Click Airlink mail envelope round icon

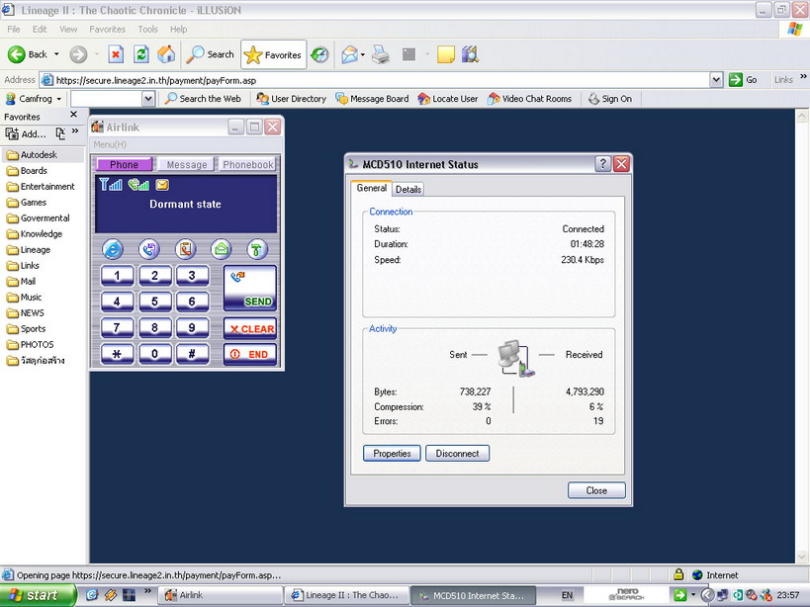tap(222, 250)
